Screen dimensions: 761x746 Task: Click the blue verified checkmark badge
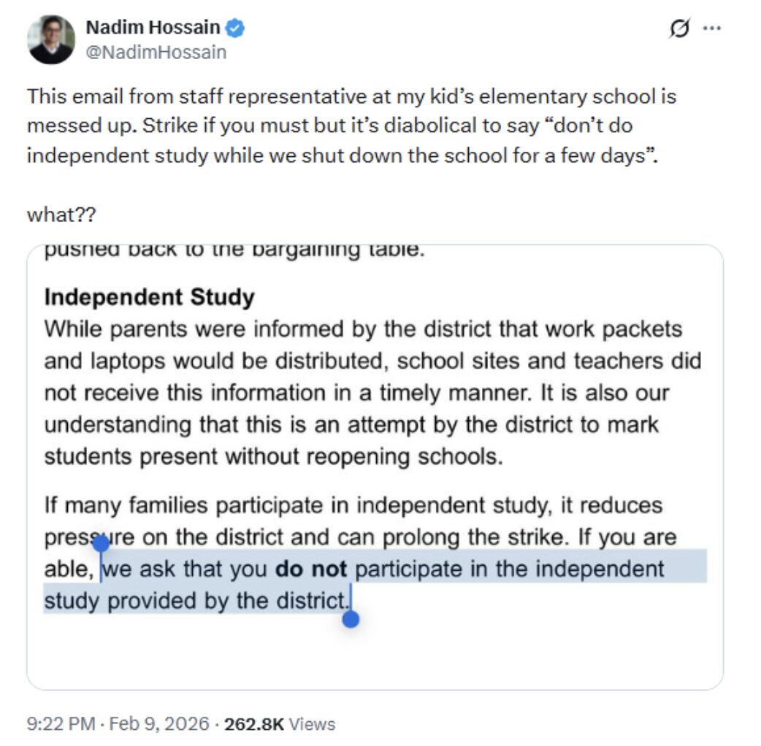click(x=236, y=28)
